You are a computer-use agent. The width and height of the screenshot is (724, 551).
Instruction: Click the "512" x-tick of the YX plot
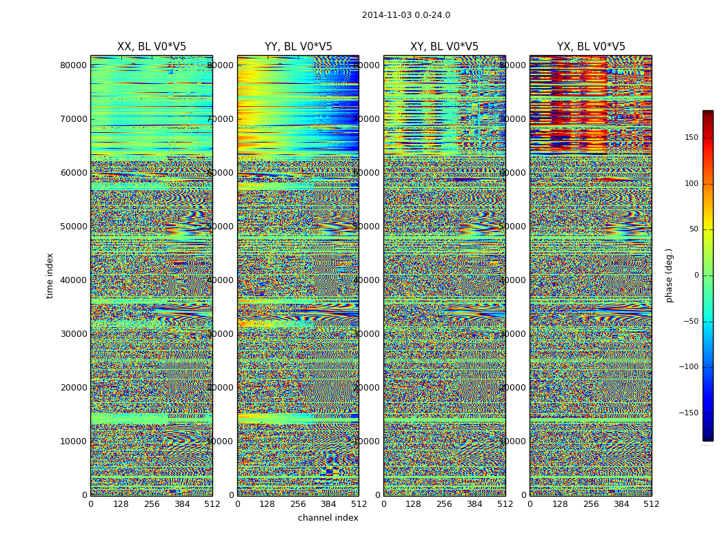point(651,504)
